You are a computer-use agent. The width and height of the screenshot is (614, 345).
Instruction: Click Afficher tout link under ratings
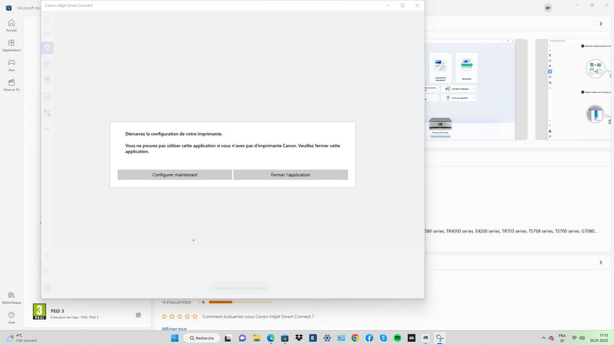tap(174, 329)
